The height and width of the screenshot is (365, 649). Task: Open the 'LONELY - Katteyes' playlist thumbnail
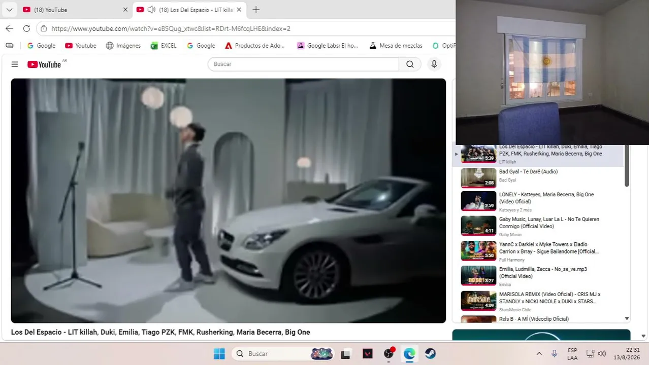pos(478,201)
